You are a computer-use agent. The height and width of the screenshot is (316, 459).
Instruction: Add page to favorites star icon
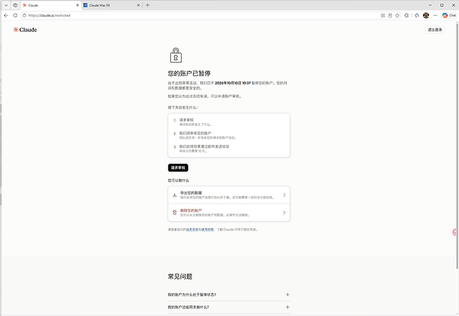pos(397,15)
